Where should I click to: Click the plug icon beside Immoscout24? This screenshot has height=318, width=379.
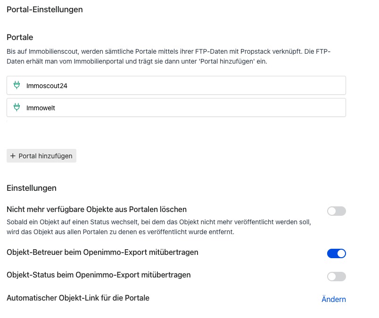tap(17, 85)
